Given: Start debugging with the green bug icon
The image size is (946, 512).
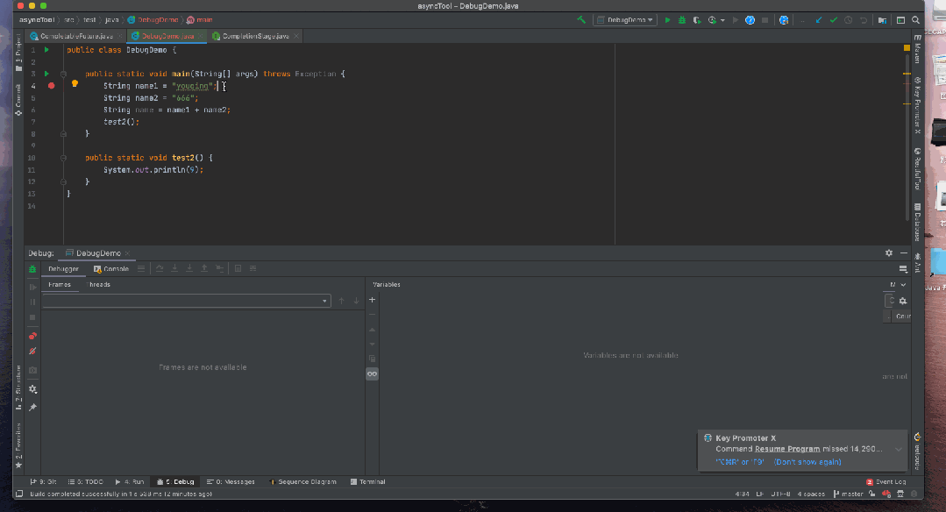Looking at the screenshot, I should click(682, 20).
